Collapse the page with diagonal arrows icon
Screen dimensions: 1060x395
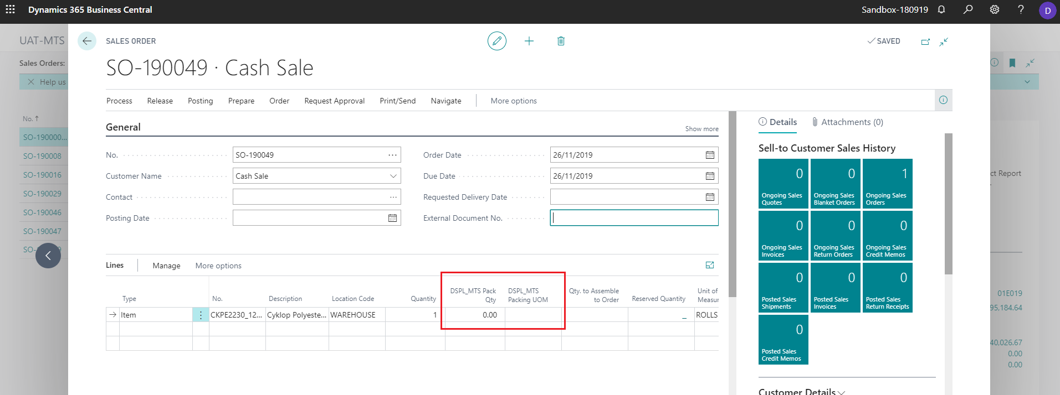click(944, 41)
